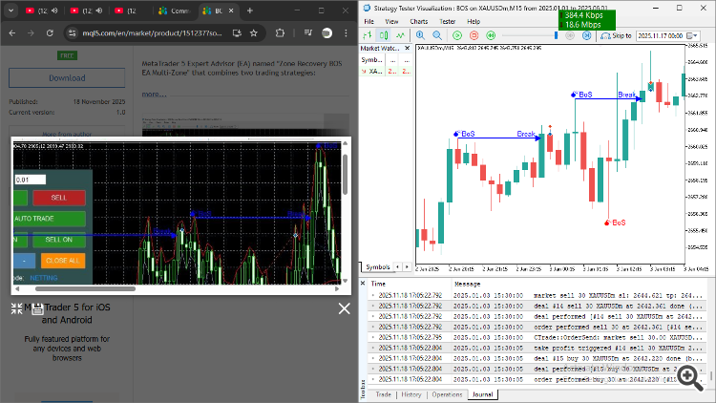The image size is (716, 403).
Task: Select candlestick chart mode in tester toolbar
Action: pos(384,35)
